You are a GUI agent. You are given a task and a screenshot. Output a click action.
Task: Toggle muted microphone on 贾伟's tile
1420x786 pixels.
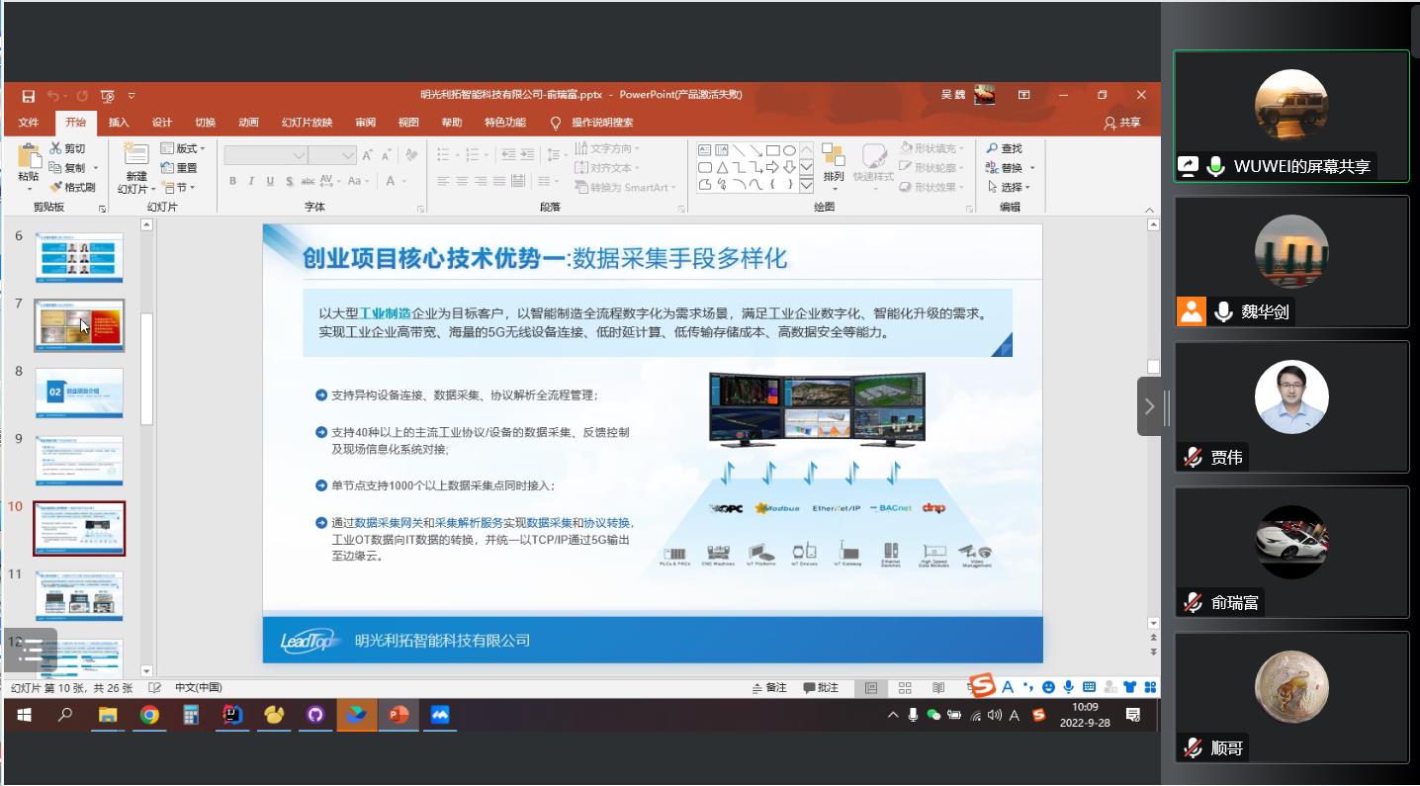[x=1193, y=457]
